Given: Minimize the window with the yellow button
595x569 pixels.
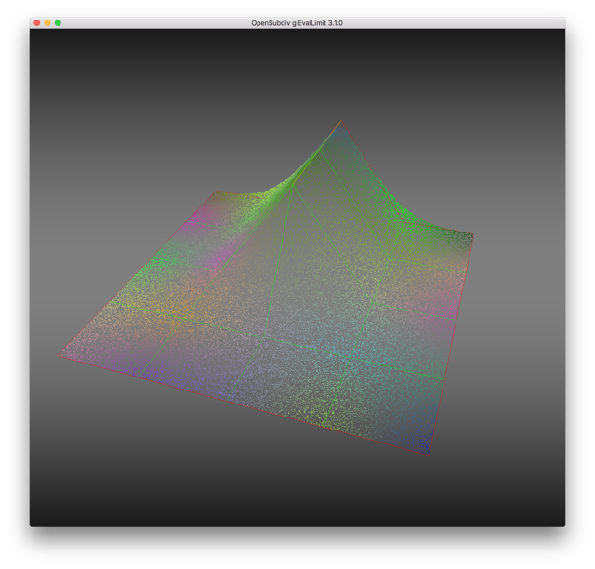Looking at the screenshot, I should (x=47, y=22).
